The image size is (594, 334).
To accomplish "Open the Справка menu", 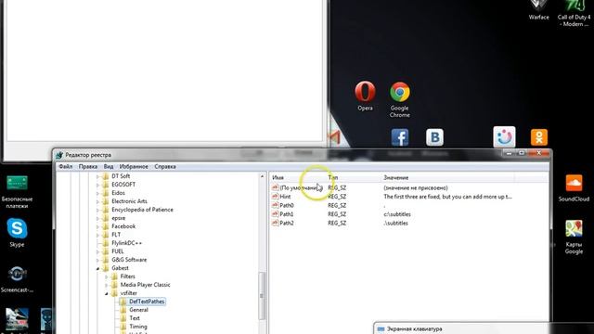I will [x=165, y=167].
